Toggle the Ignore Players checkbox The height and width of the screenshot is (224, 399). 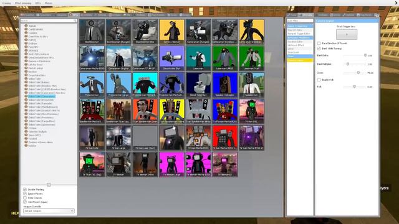[25, 194]
